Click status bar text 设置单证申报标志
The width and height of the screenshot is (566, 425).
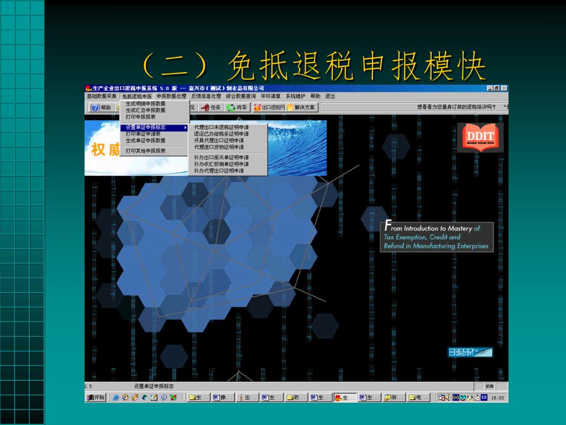(154, 386)
